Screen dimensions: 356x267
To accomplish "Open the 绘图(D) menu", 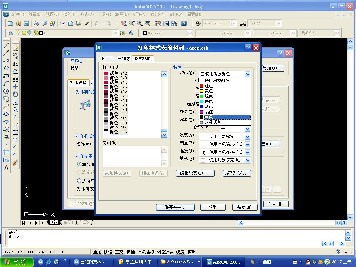I will pyautogui.click(x=122, y=14).
